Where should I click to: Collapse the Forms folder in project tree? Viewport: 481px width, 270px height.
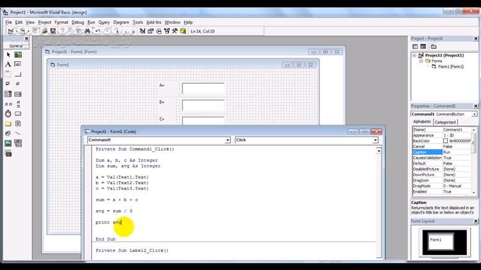click(421, 61)
